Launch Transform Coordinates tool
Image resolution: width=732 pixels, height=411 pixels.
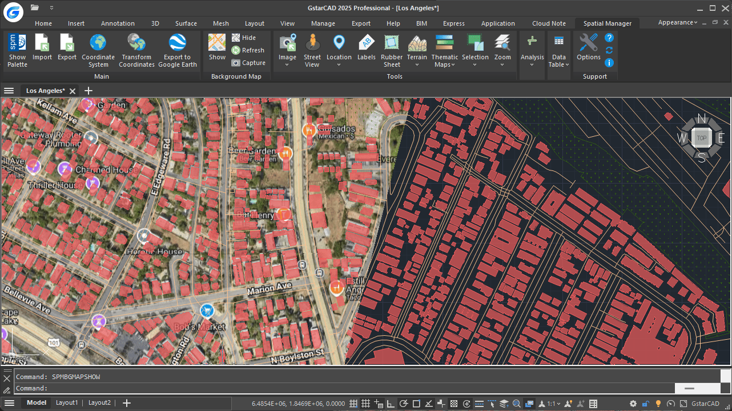pyautogui.click(x=136, y=50)
